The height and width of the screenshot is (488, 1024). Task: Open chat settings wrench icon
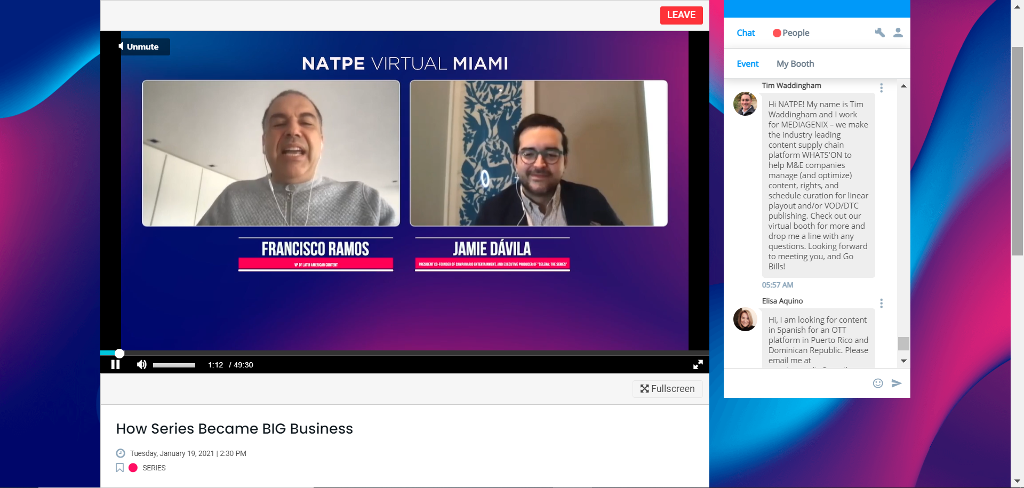click(880, 33)
